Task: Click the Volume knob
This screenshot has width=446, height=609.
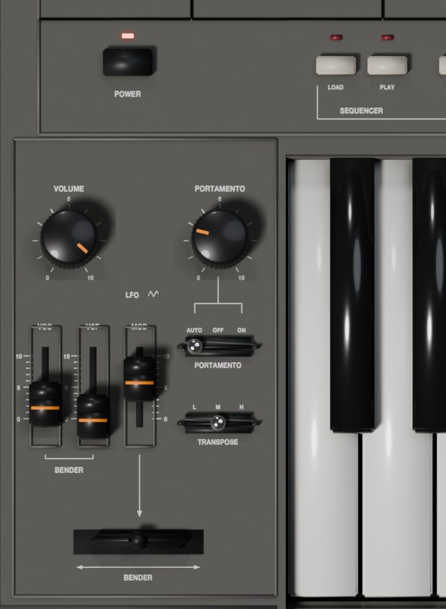Action: click(x=69, y=239)
